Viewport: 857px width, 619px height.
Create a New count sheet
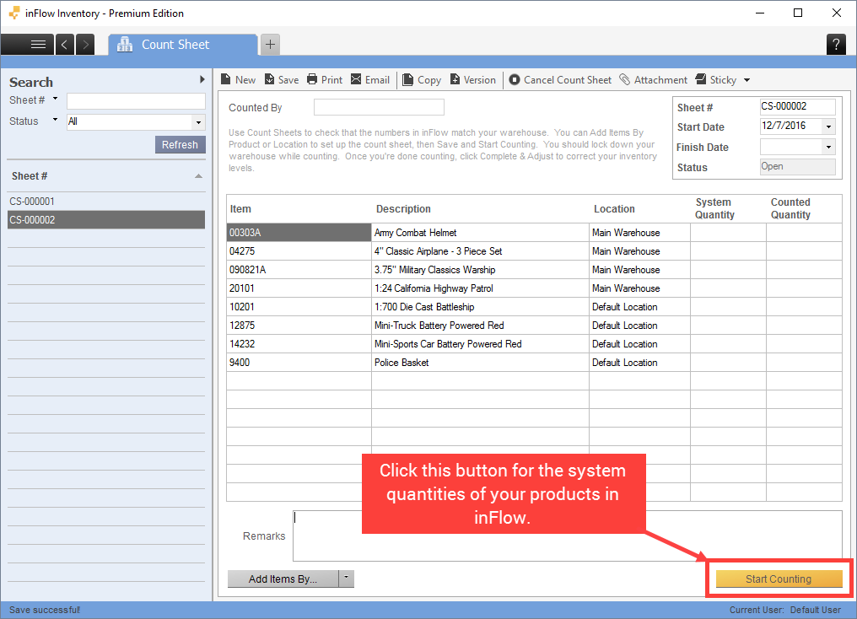[239, 80]
